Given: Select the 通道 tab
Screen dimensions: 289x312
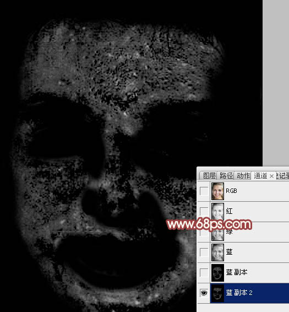Looking at the screenshot, I should (260, 176).
